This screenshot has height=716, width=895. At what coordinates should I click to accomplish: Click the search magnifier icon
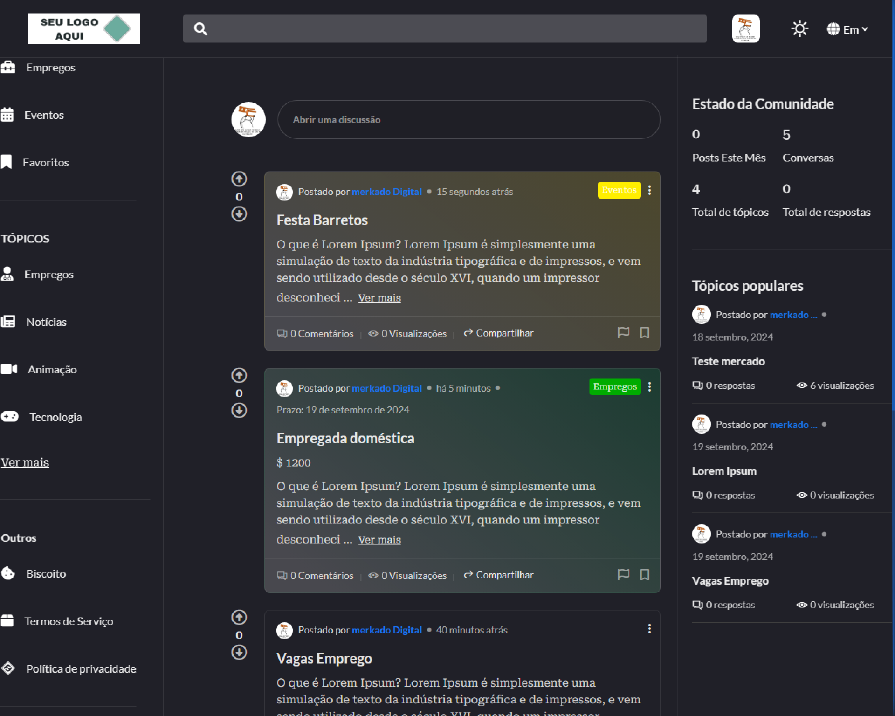tap(200, 29)
